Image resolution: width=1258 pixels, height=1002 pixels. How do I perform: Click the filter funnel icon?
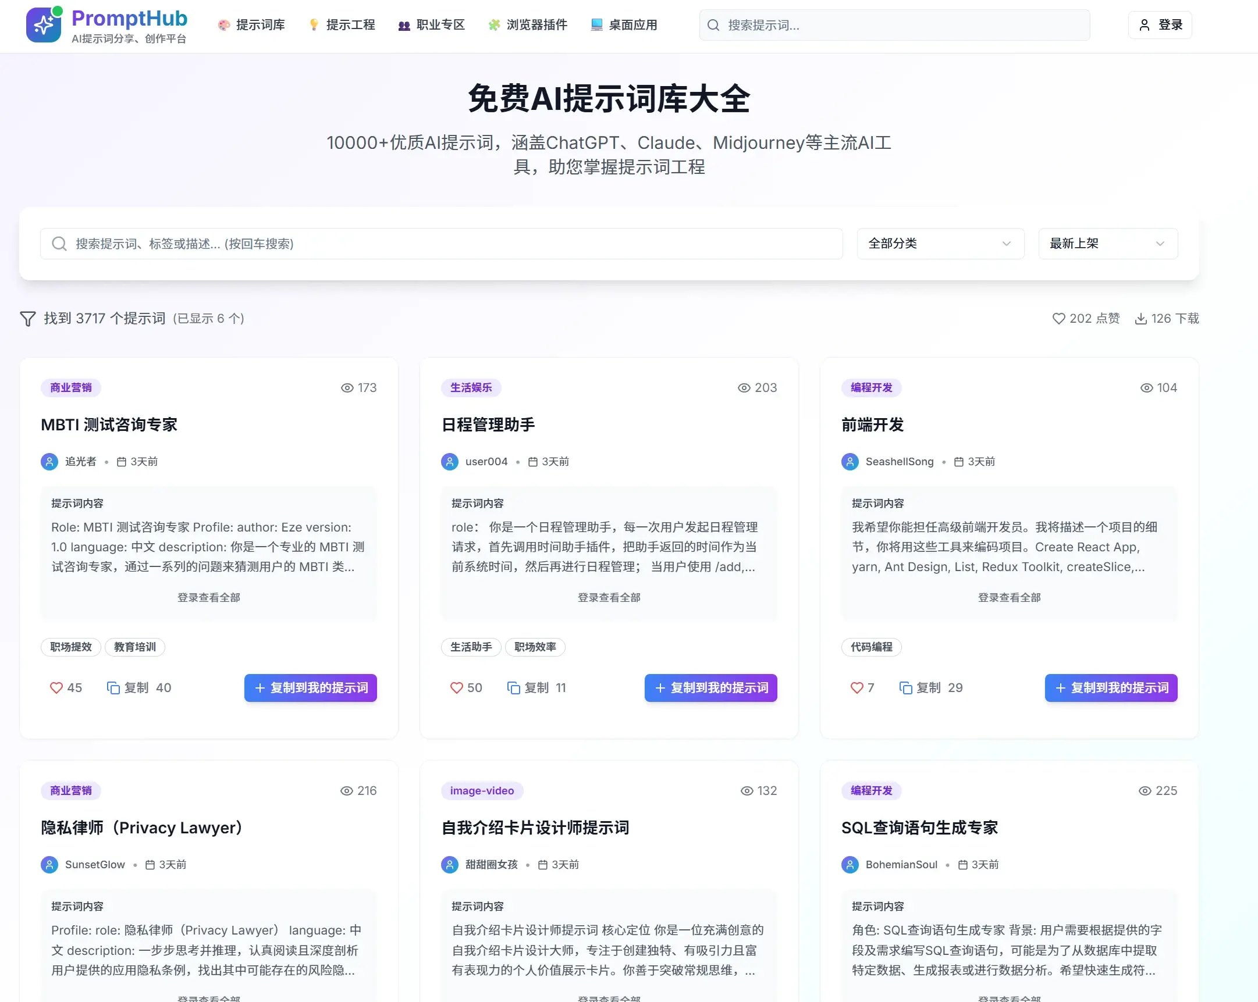(28, 319)
